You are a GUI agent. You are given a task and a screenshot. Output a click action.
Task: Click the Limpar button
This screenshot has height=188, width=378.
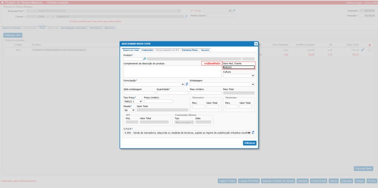coord(360,181)
